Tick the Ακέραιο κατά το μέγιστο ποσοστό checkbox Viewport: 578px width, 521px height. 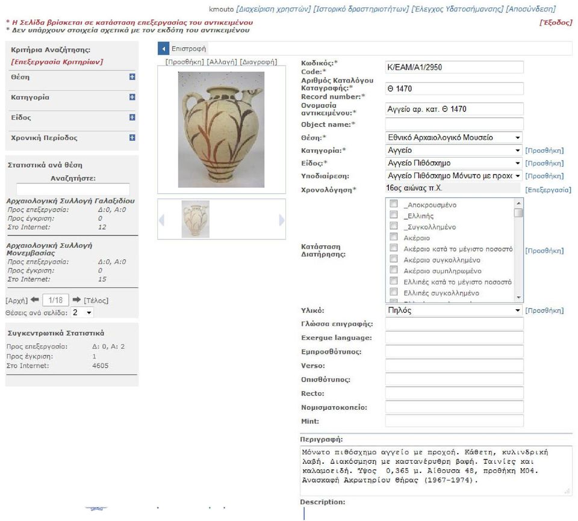[394, 248]
